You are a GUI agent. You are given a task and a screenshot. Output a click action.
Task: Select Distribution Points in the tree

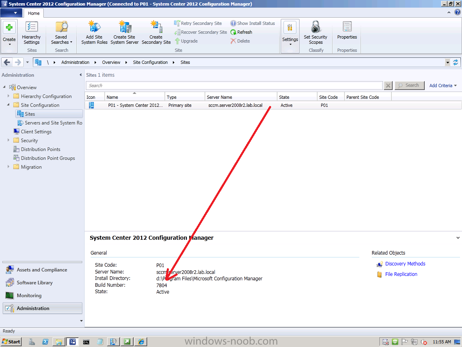37,149
